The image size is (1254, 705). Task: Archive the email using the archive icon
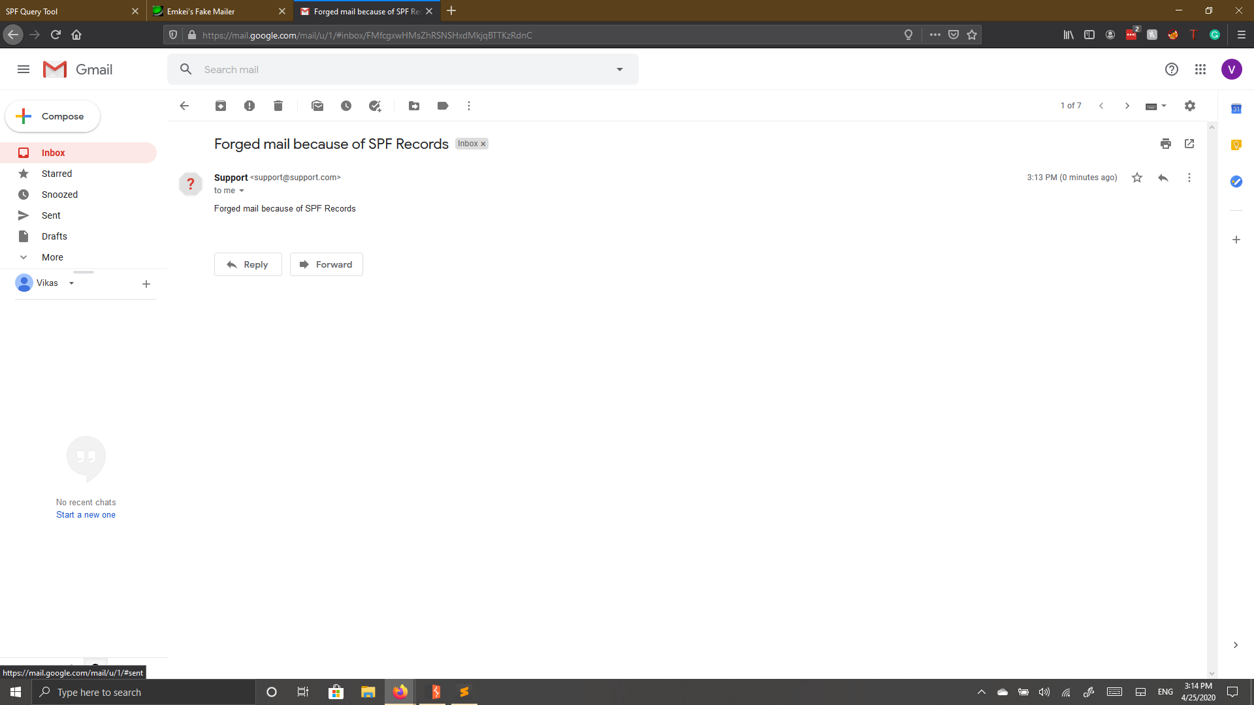[x=221, y=105]
